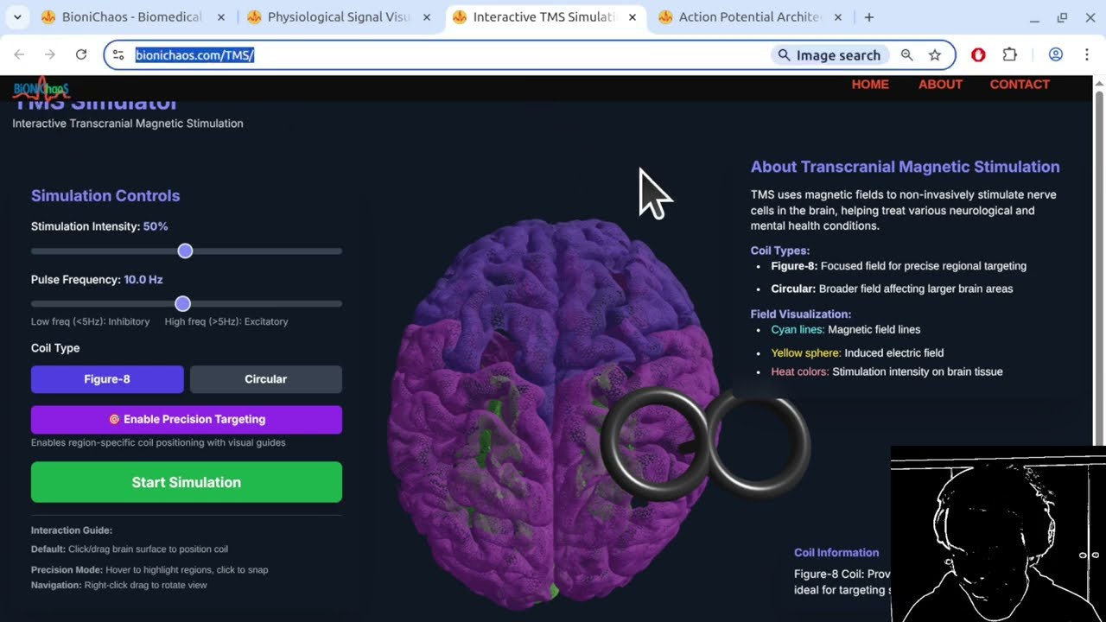Click the About Transcranial Magnetic Stimulation heading

905,167
